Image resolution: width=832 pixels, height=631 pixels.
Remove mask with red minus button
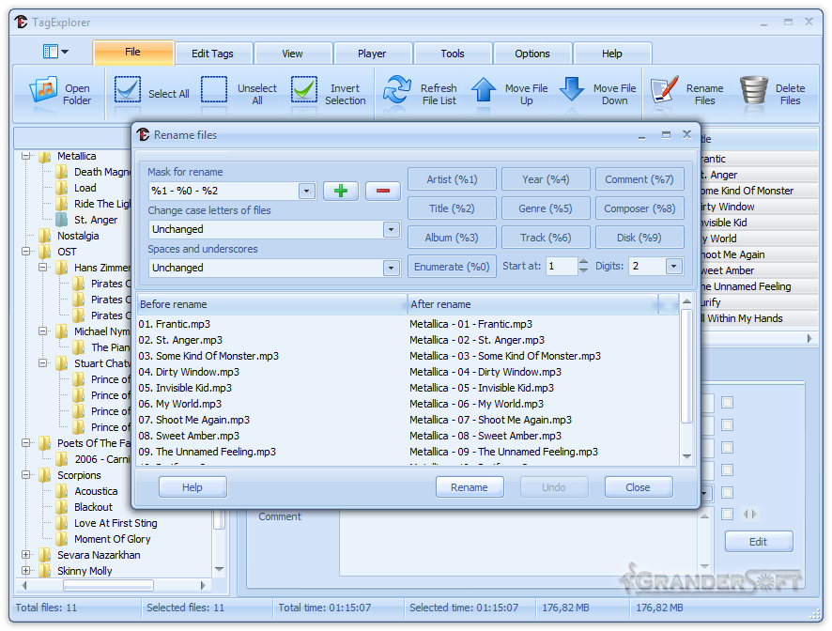(382, 191)
